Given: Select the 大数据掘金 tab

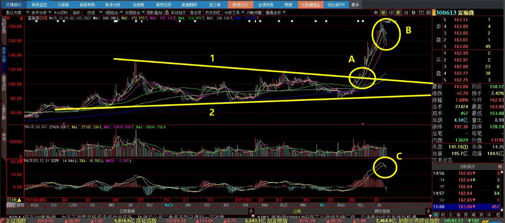Looking at the screenshot, I should (311, 5).
